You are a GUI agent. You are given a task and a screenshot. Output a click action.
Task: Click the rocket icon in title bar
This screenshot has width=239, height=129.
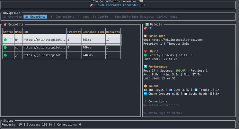(91, 5)
